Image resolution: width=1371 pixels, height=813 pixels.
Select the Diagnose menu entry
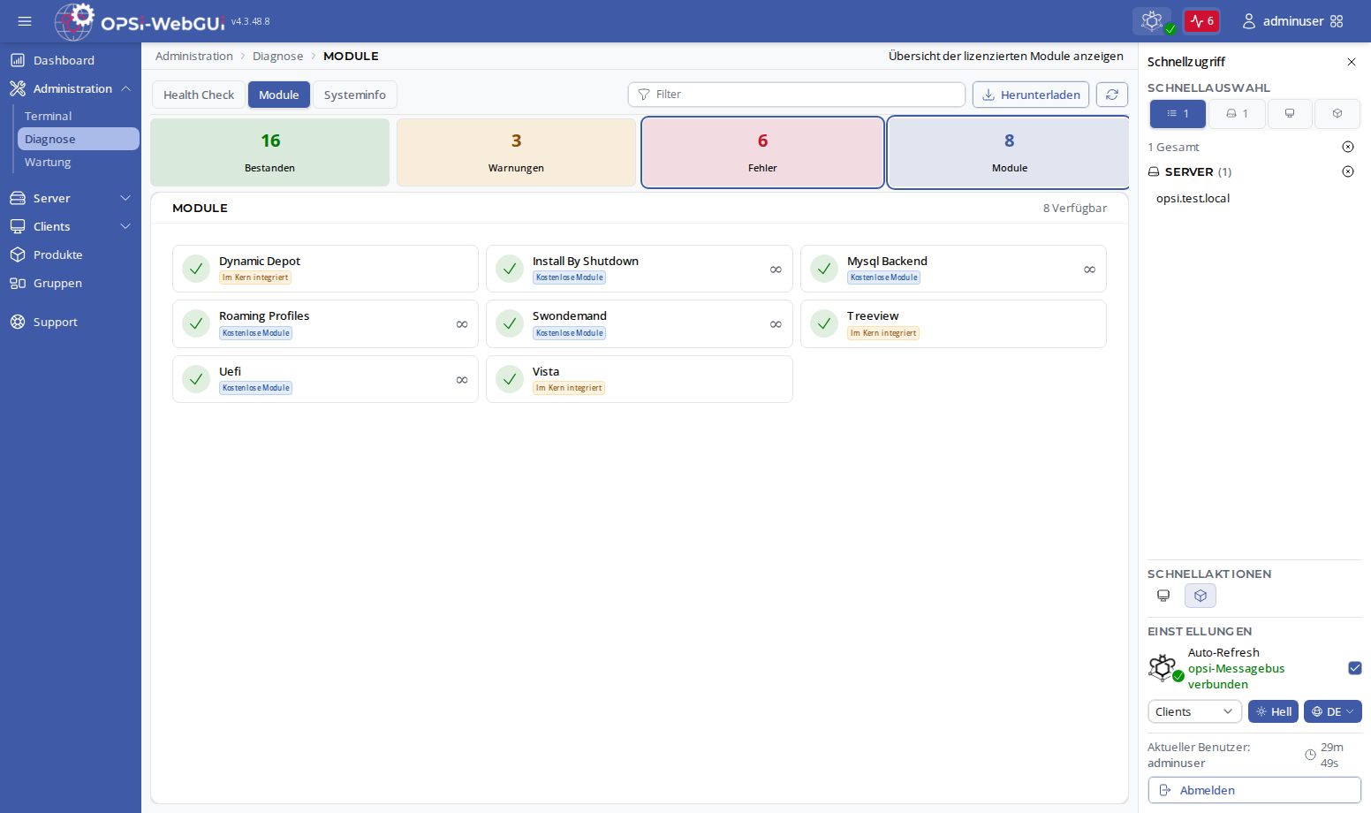coord(79,139)
